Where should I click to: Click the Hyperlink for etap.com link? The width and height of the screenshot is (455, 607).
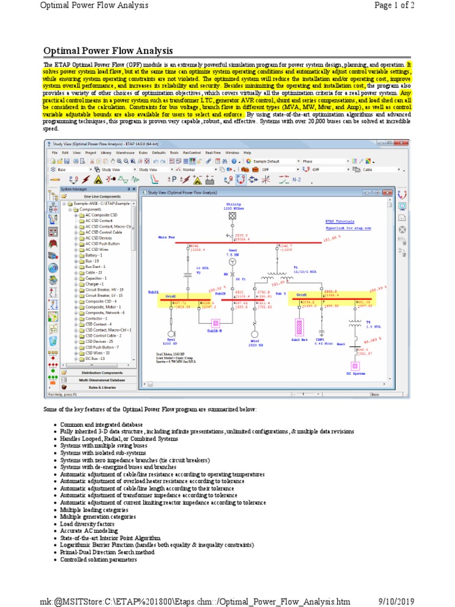pyautogui.click(x=348, y=228)
